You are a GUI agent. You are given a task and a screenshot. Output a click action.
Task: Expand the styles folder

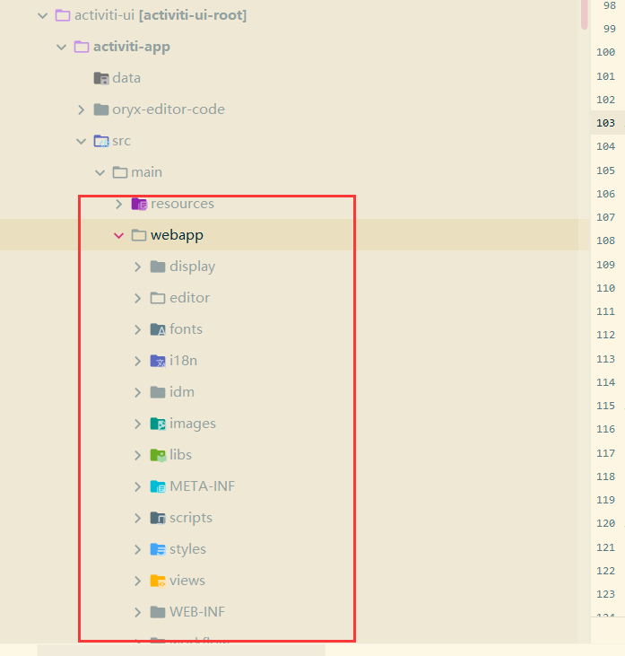click(x=137, y=549)
